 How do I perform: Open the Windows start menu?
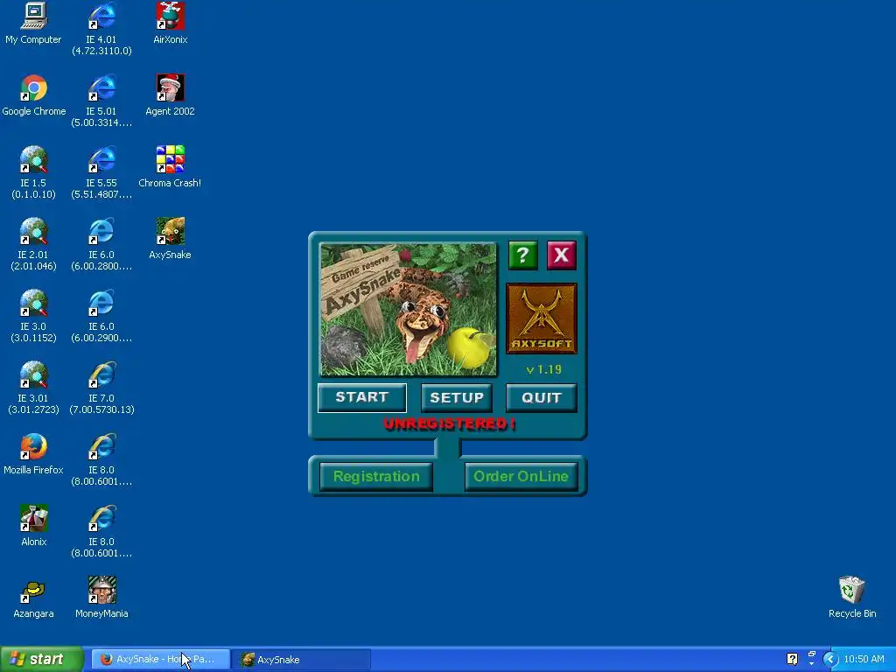pyautogui.click(x=42, y=660)
